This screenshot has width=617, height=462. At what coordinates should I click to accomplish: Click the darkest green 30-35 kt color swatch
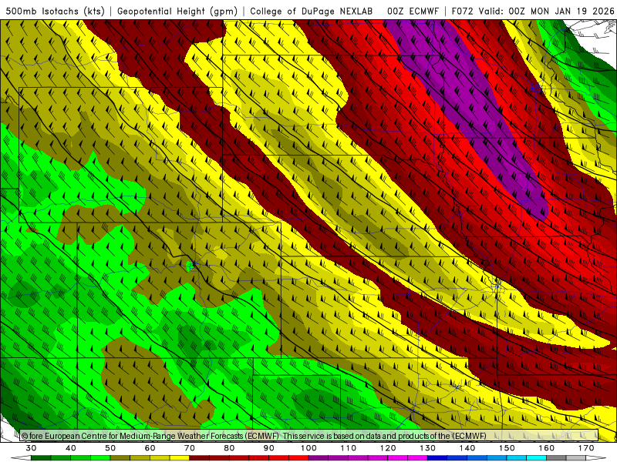pyautogui.click(x=41, y=458)
